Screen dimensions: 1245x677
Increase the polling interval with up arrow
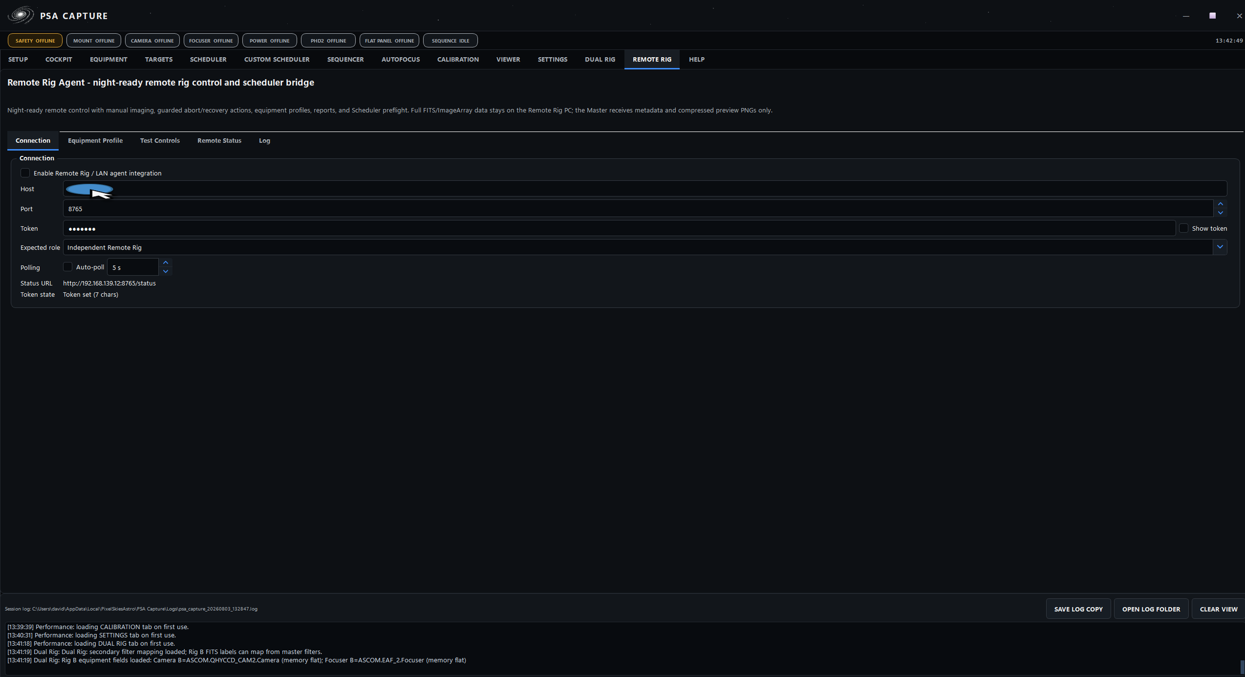click(x=166, y=263)
